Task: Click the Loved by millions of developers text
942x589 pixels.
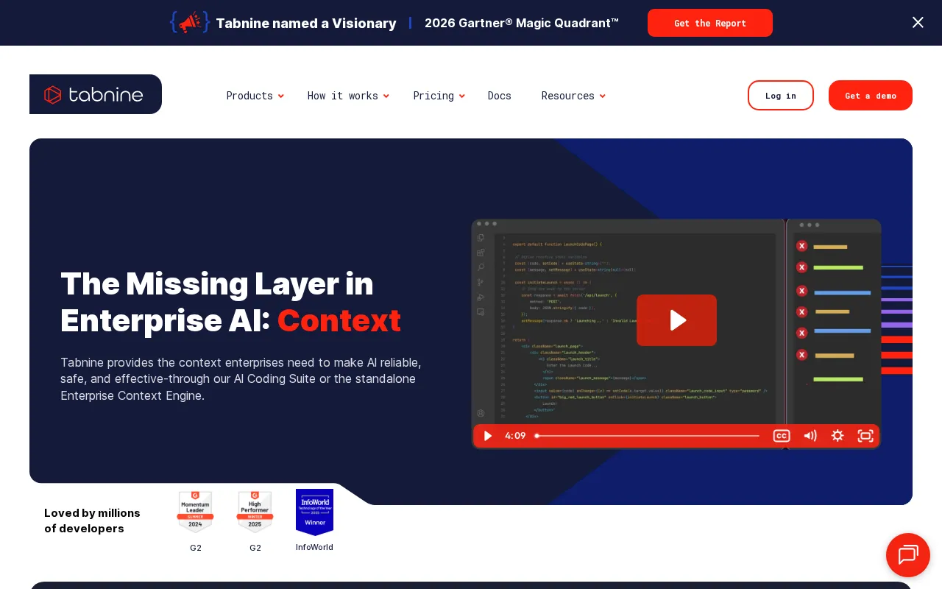Action: pyautogui.click(x=92, y=521)
